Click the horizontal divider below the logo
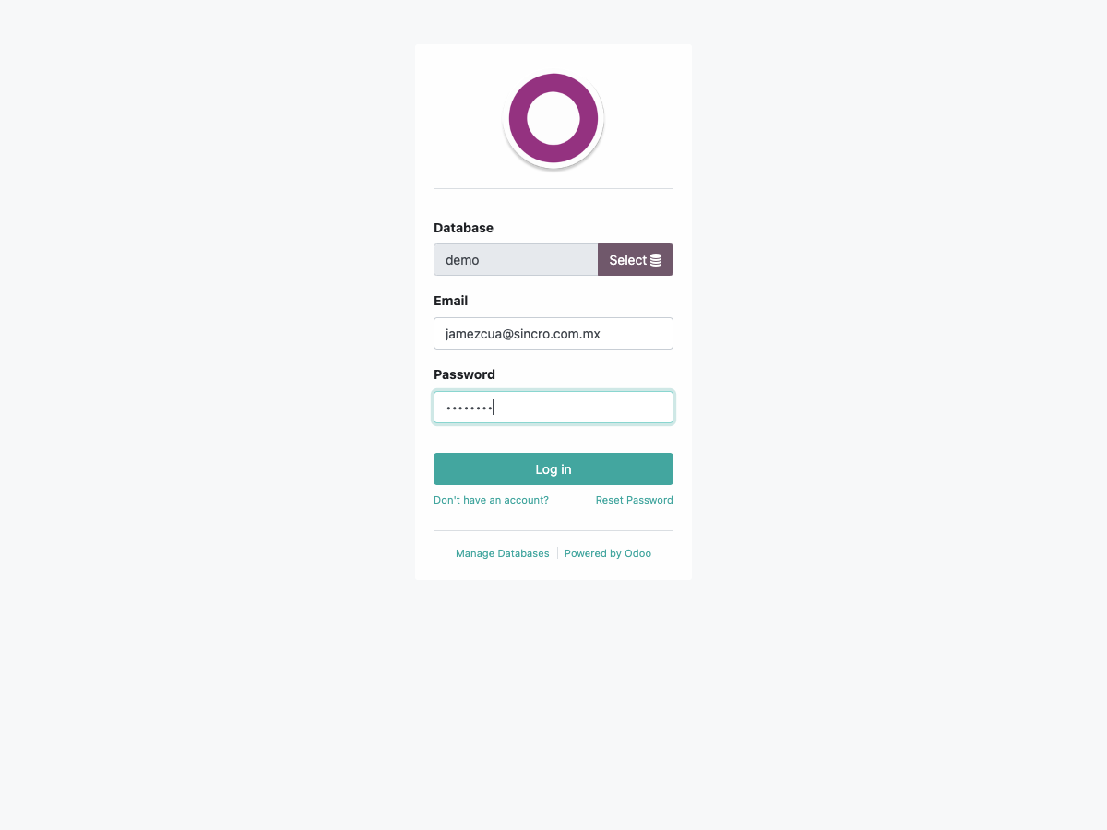This screenshot has height=830, width=1107. coord(553,188)
